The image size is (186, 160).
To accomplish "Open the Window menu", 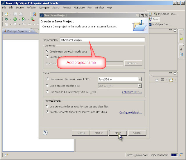I will coord(99,8).
